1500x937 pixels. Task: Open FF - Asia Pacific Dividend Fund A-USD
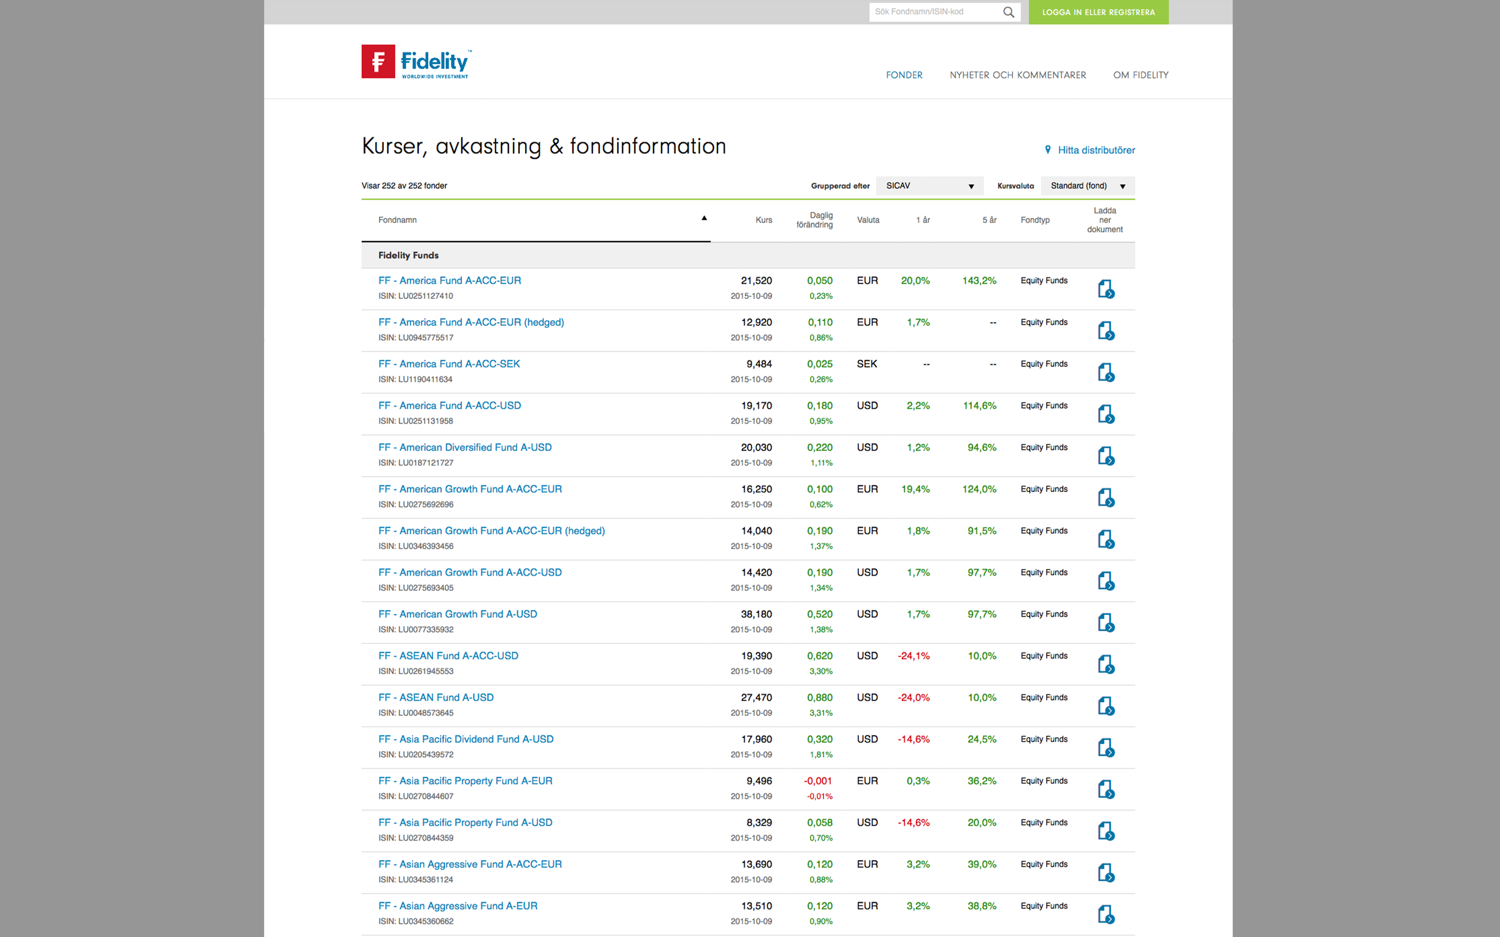pyautogui.click(x=466, y=739)
